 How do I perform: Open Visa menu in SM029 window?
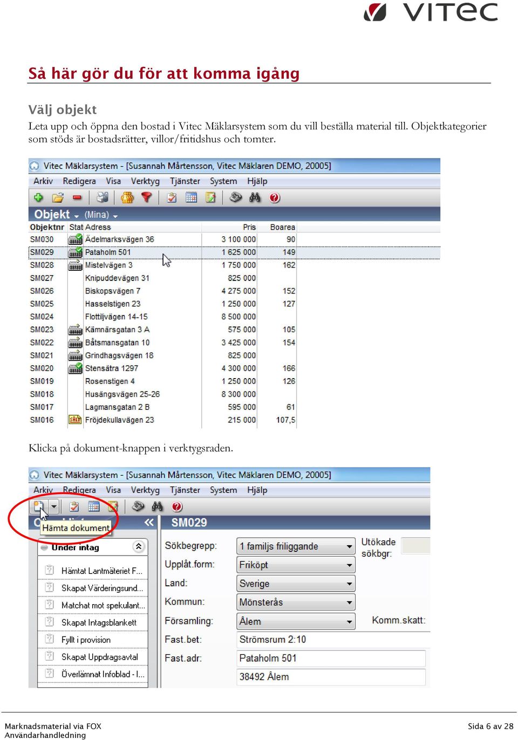coord(113,490)
